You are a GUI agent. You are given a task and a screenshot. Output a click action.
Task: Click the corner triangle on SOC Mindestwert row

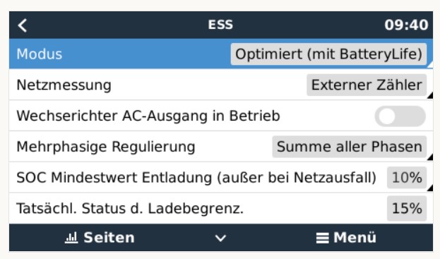click(x=429, y=188)
